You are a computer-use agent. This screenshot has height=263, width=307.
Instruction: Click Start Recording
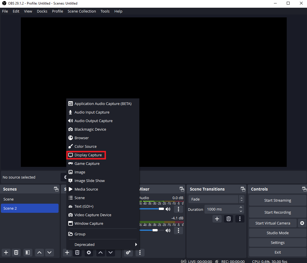tap(277, 212)
